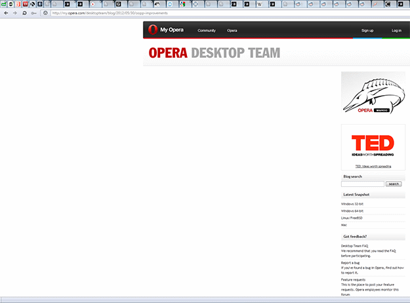
Task: Click into the Blog search text field
Action: point(363,184)
